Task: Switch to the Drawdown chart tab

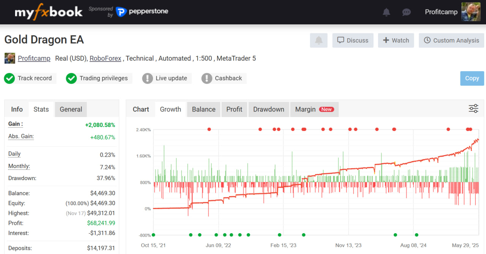Action: (x=269, y=109)
